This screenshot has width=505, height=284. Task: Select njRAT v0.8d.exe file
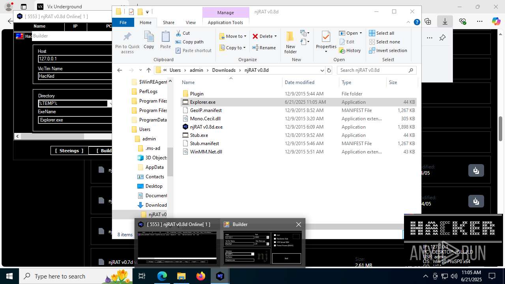pyautogui.click(x=206, y=127)
